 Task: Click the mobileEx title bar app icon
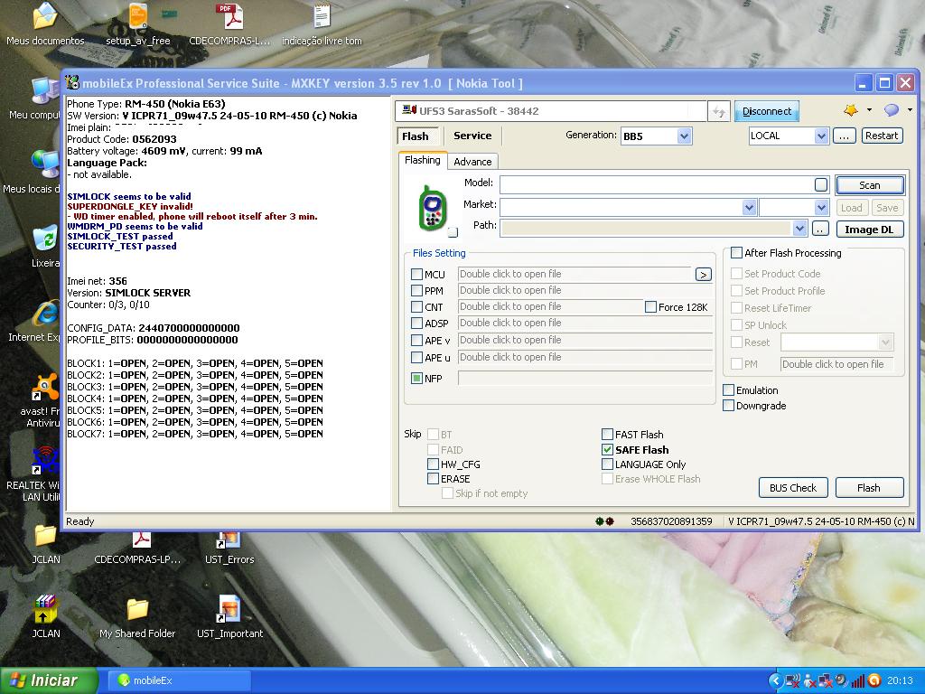[72, 82]
